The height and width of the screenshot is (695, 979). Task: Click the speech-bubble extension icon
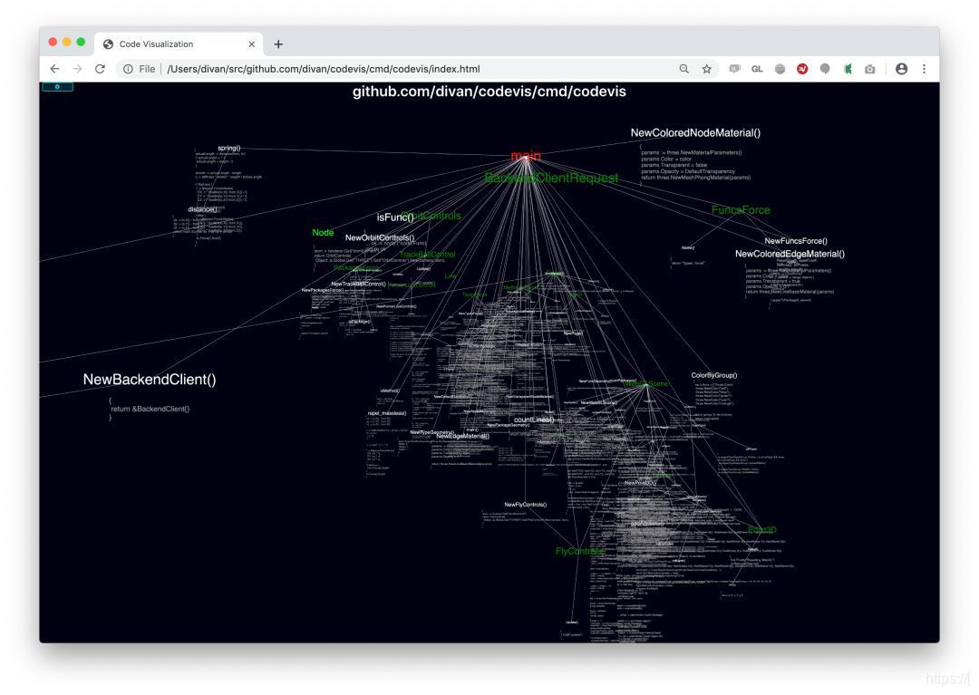click(825, 69)
